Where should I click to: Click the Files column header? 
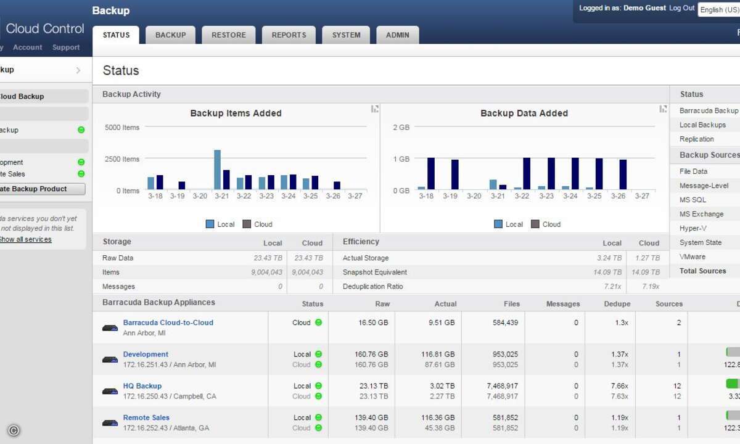click(511, 304)
